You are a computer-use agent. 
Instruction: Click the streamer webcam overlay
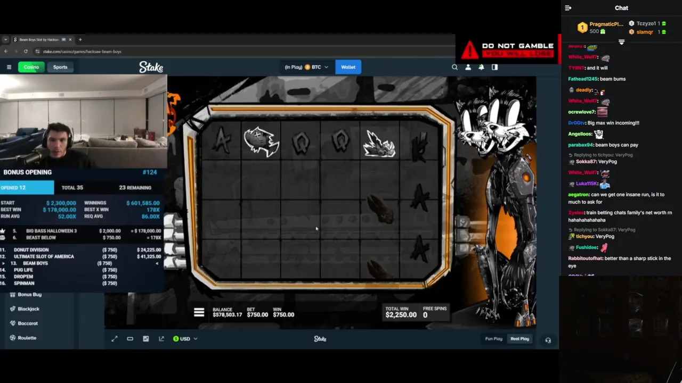[84, 121]
